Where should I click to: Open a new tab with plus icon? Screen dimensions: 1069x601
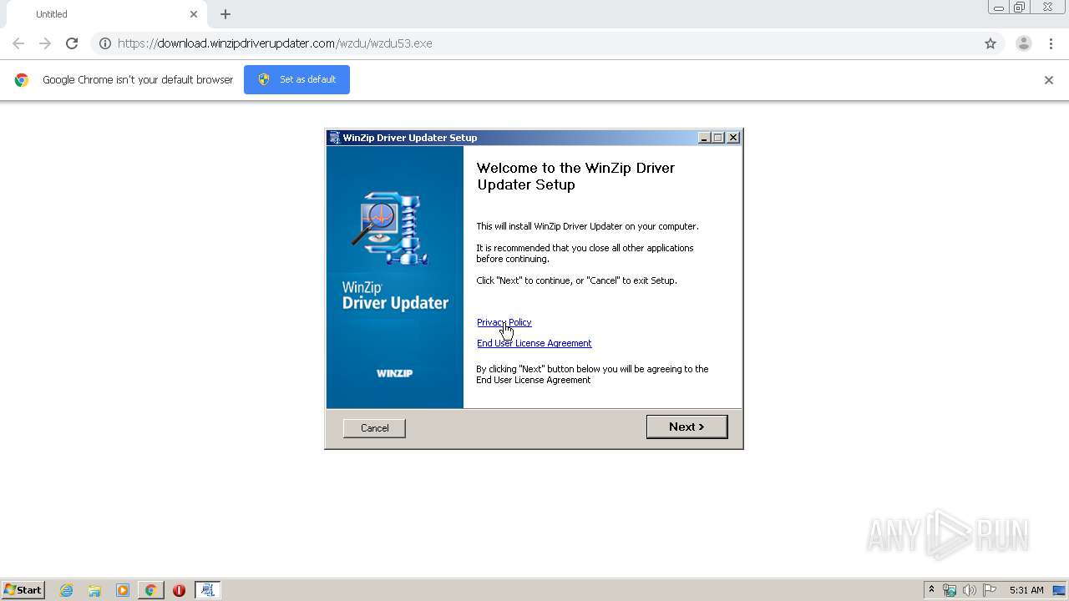225,14
